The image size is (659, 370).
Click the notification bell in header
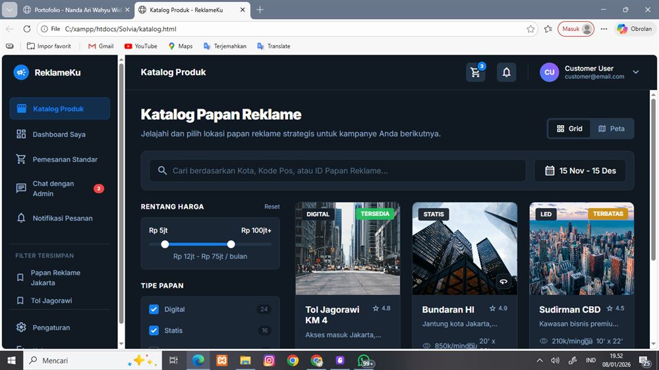tap(506, 72)
